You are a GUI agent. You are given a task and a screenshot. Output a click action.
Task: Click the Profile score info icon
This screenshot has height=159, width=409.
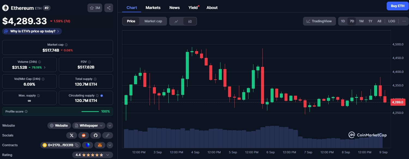26,111
